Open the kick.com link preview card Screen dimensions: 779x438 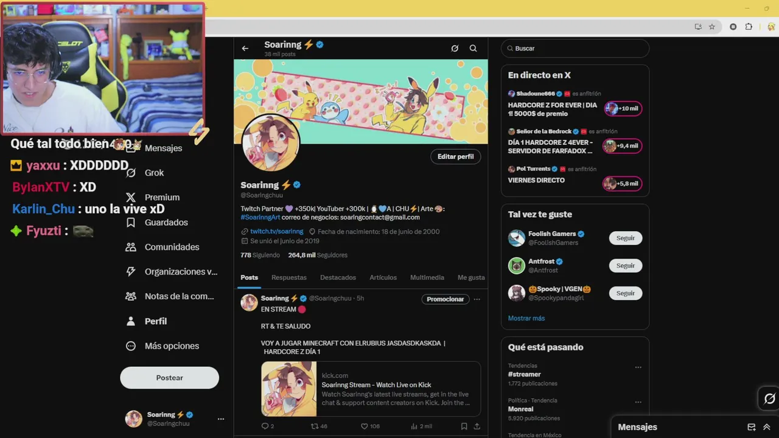pos(371,389)
